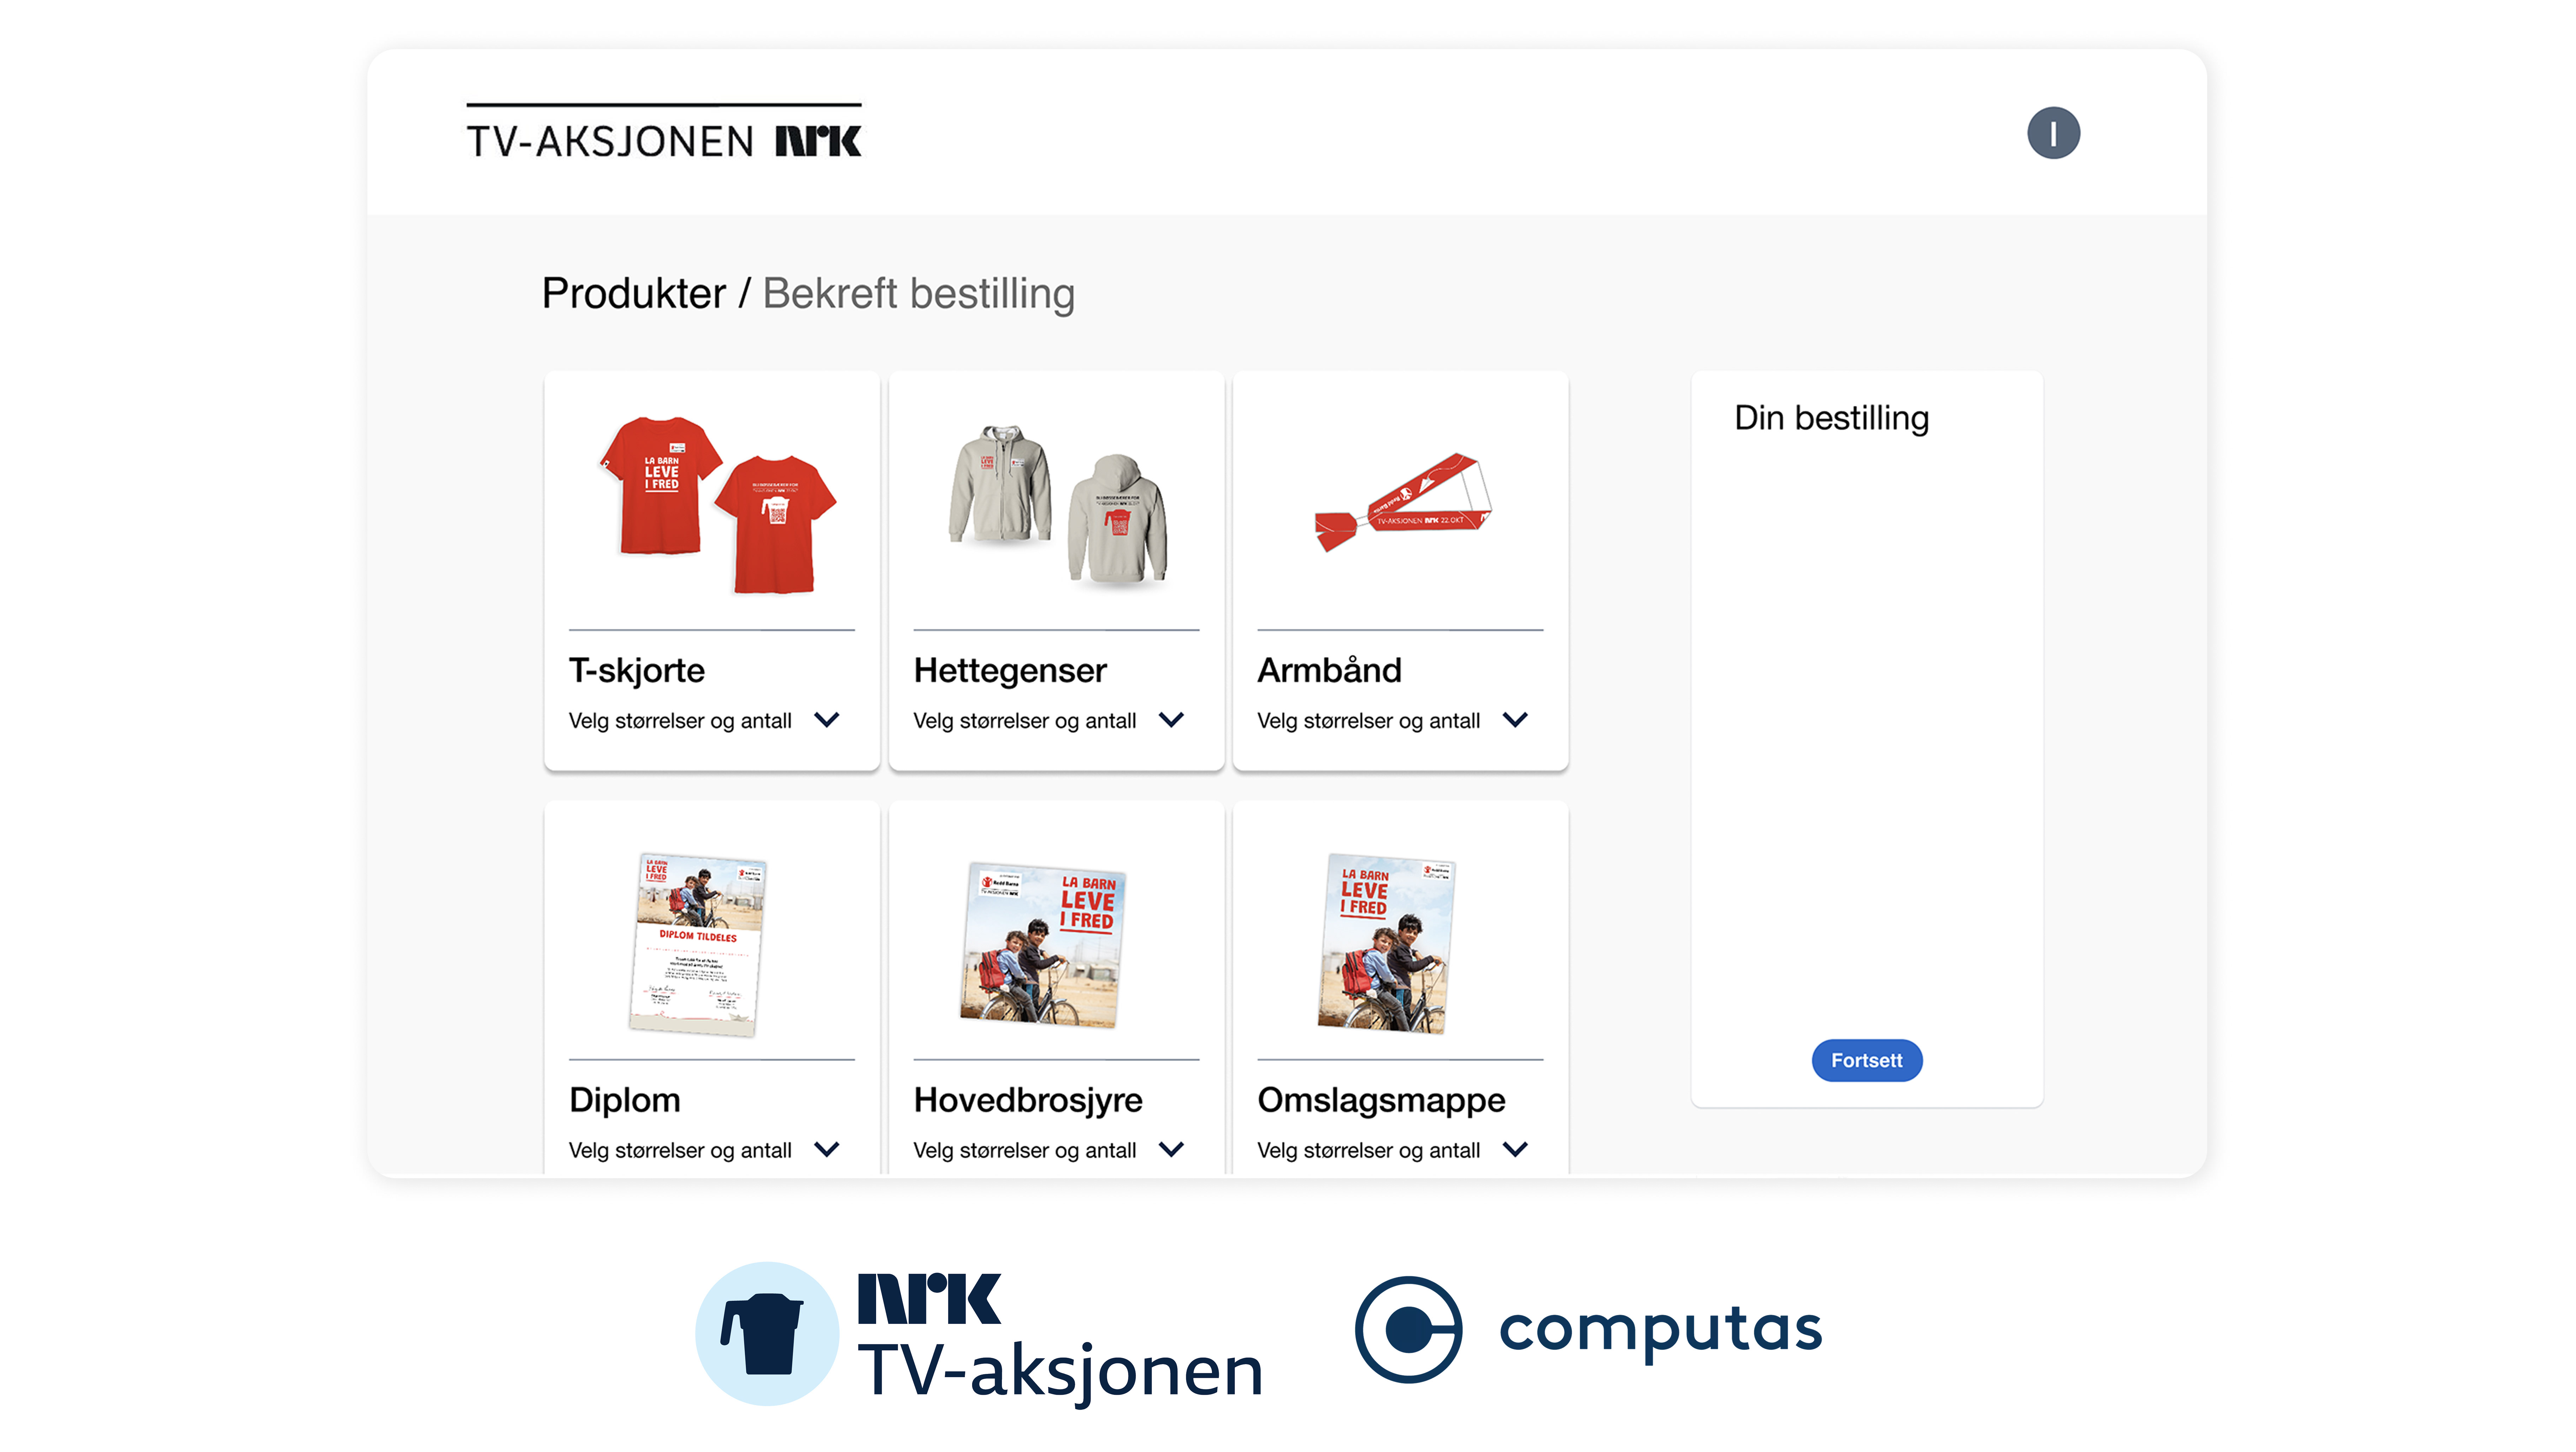Go to Bekreft bestilling breadcrumb step
The image size is (2576, 1452).
tap(918, 294)
